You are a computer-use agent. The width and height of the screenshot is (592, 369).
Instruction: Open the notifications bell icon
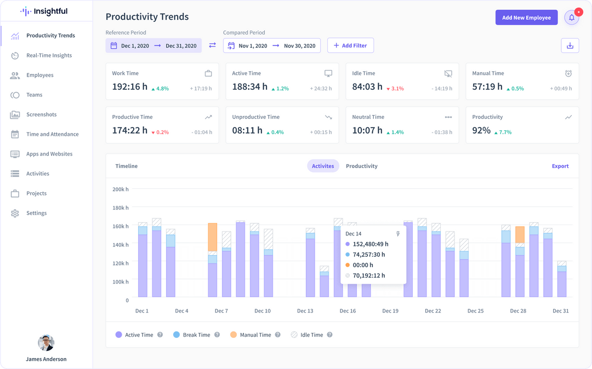[x=572, y=18]
